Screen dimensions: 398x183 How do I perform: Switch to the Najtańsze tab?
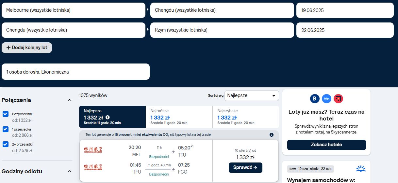click(179, 117)
